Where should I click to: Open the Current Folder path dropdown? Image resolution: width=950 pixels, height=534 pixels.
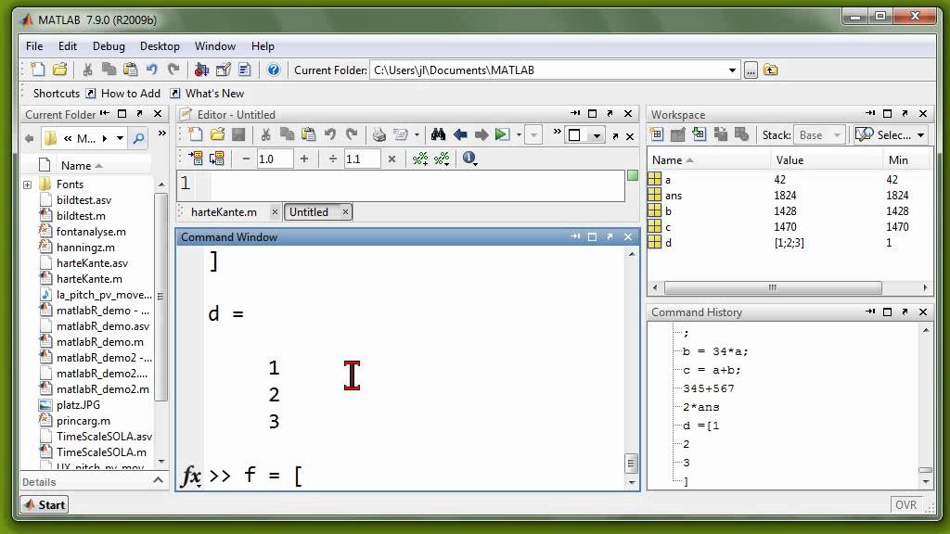click(732, 70)
